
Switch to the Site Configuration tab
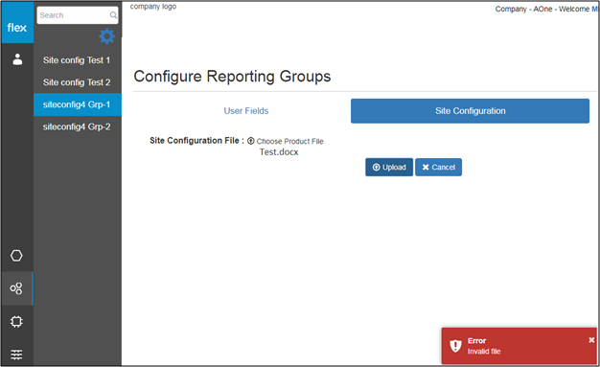click(470, 111)
